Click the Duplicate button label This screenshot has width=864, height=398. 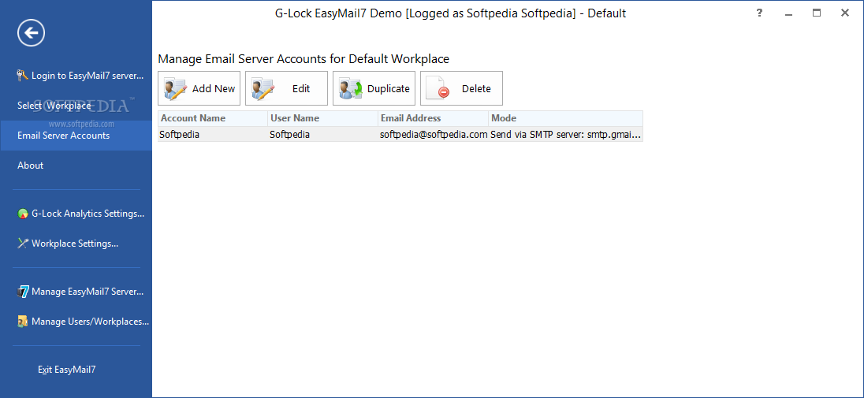(389, 89)
